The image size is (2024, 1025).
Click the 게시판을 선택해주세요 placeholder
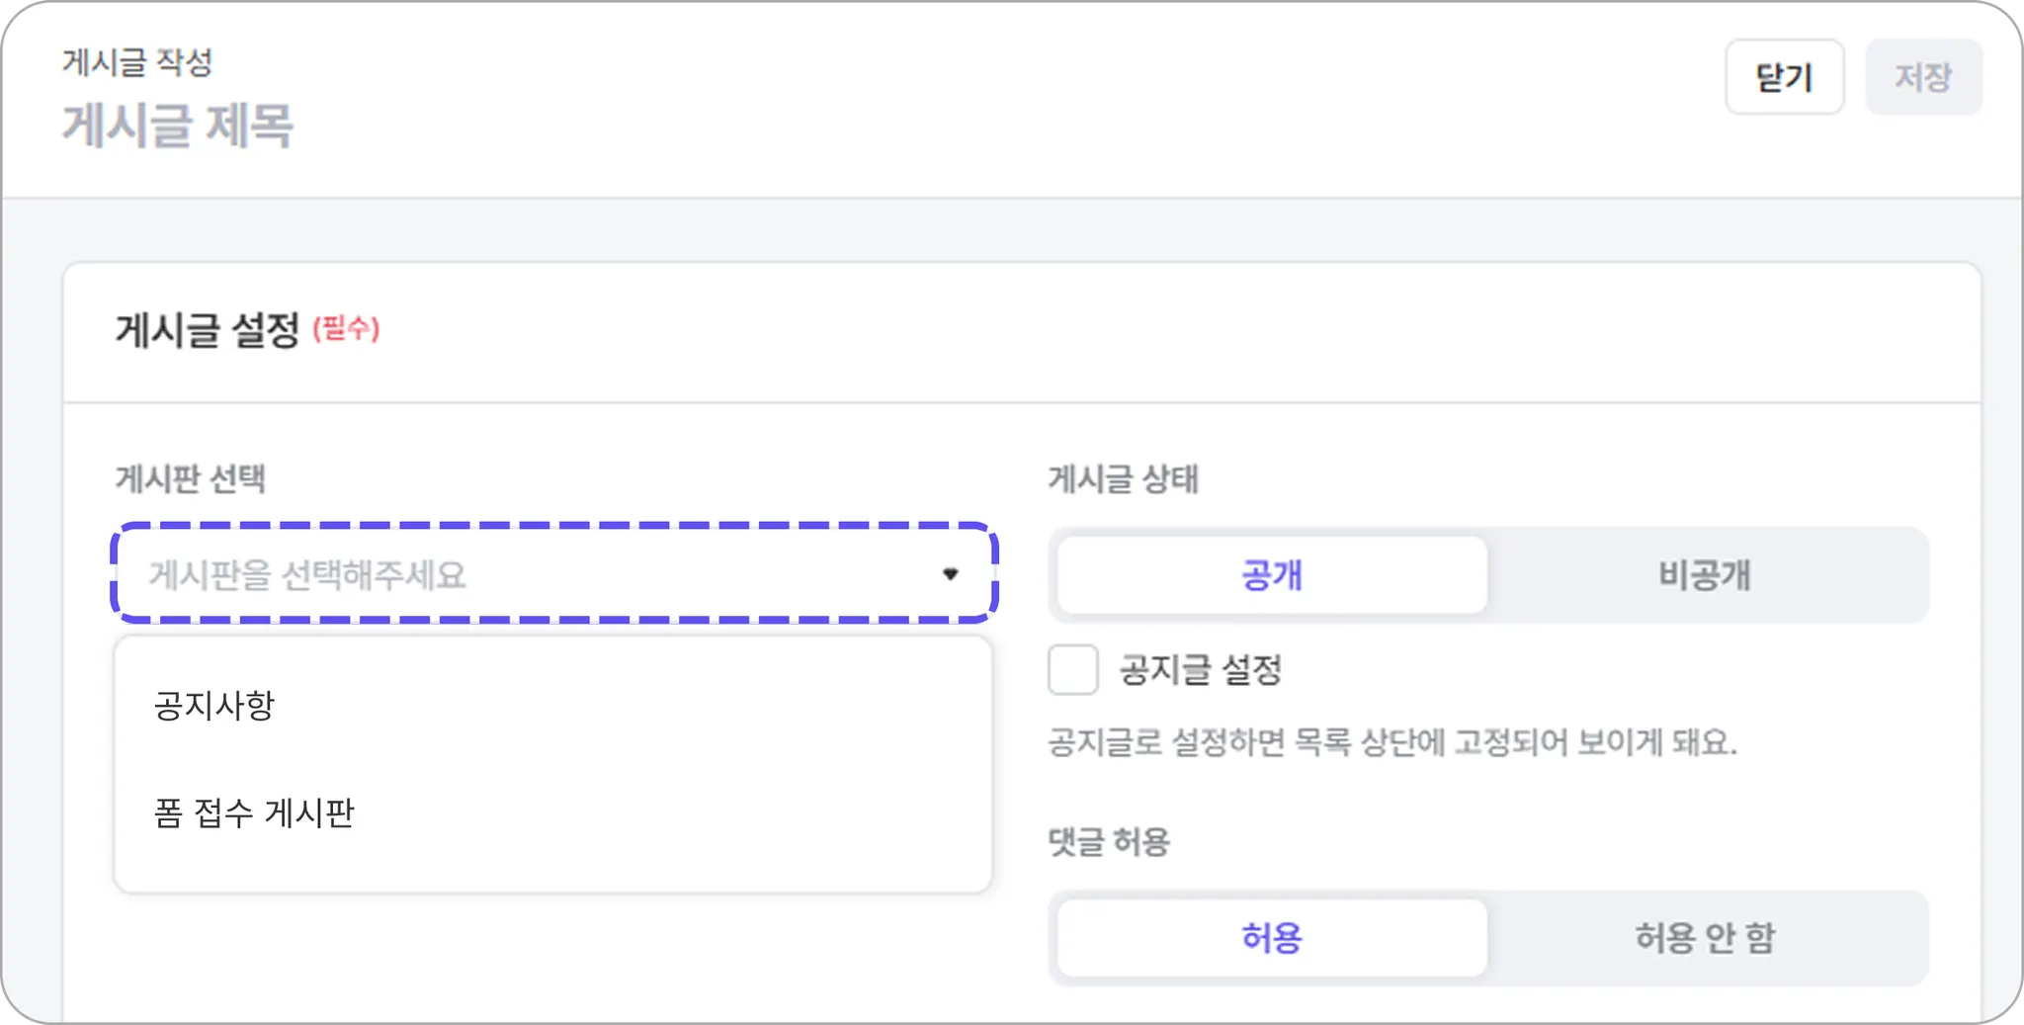click(x=307, y=574)
